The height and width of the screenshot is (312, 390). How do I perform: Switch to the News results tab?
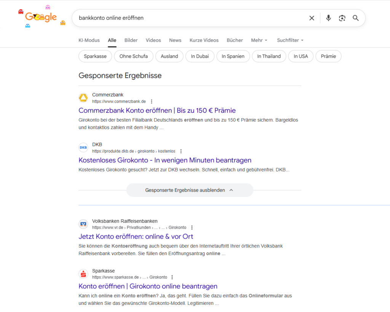(x=175, y=40)
